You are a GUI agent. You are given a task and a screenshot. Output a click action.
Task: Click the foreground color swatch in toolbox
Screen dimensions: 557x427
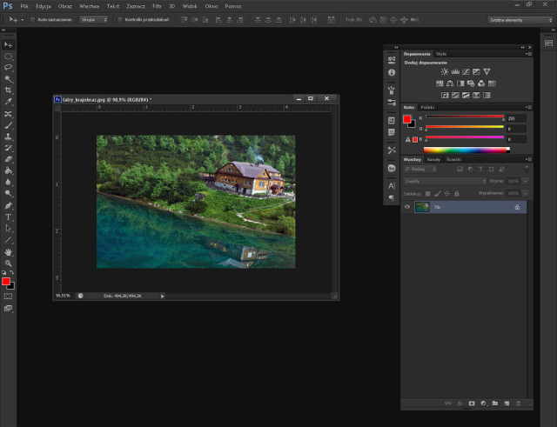(6, 282)
